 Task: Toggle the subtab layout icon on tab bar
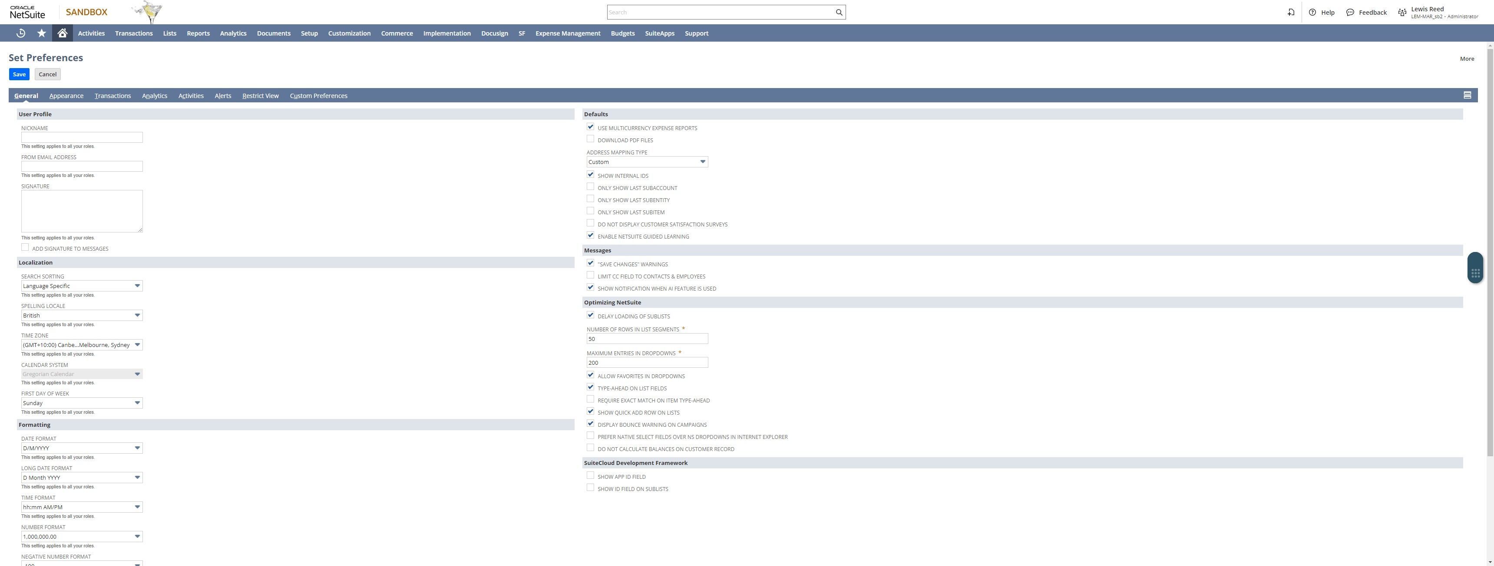(1468, 95)
